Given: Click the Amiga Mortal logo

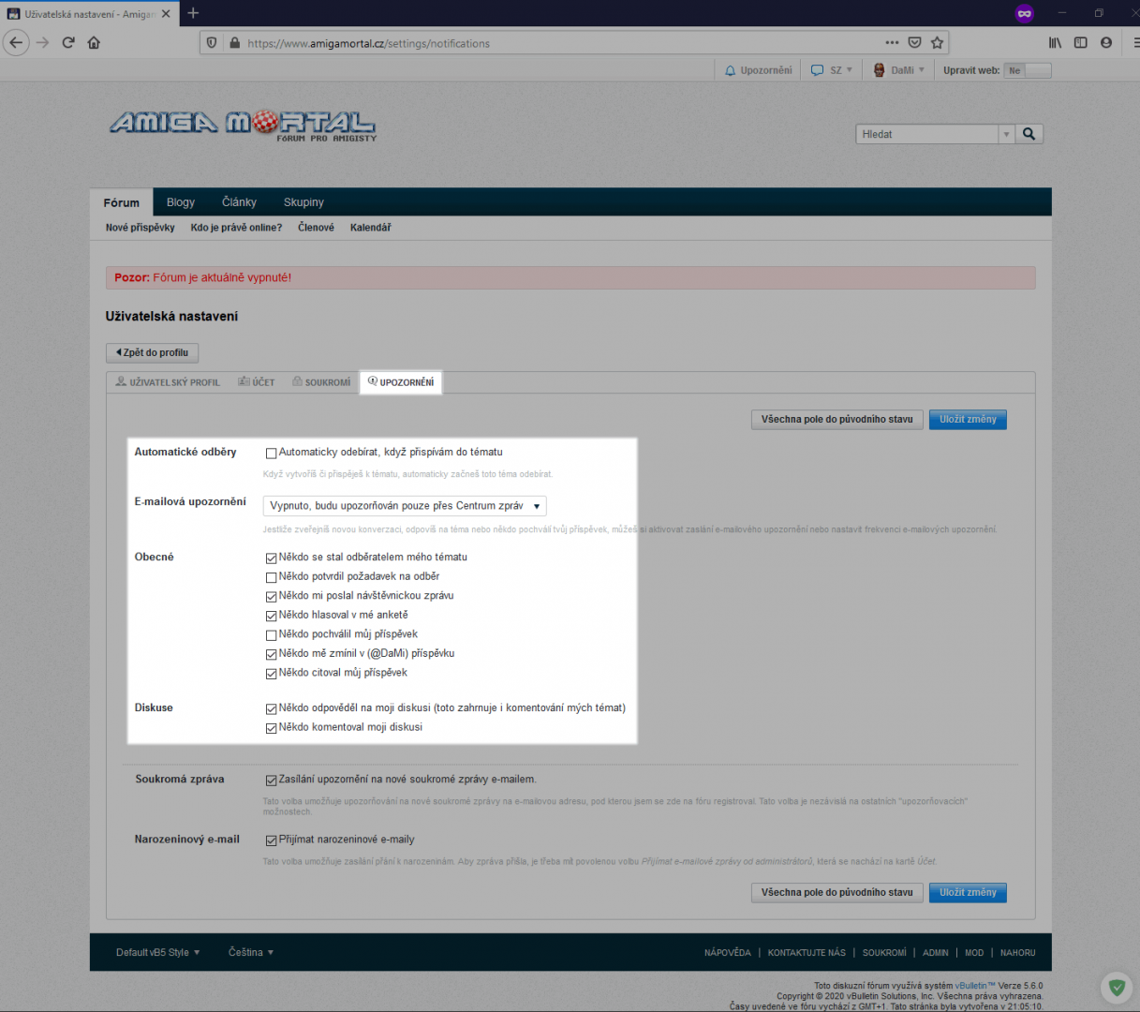Looking at the screenshot, I should 243,125.
